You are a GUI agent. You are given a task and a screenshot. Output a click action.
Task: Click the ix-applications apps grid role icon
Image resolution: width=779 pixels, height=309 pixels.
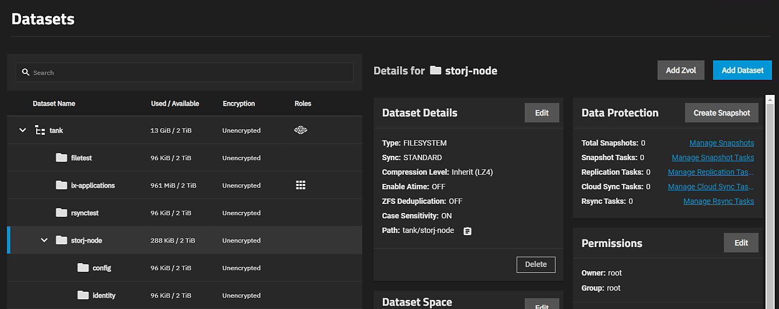(301, 185)
